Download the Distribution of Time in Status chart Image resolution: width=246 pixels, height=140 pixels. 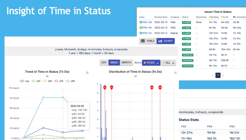[x=176, y=72]
